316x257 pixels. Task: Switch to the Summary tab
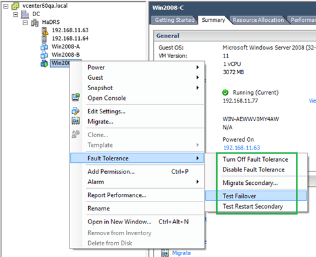click(x=213, y=20)
